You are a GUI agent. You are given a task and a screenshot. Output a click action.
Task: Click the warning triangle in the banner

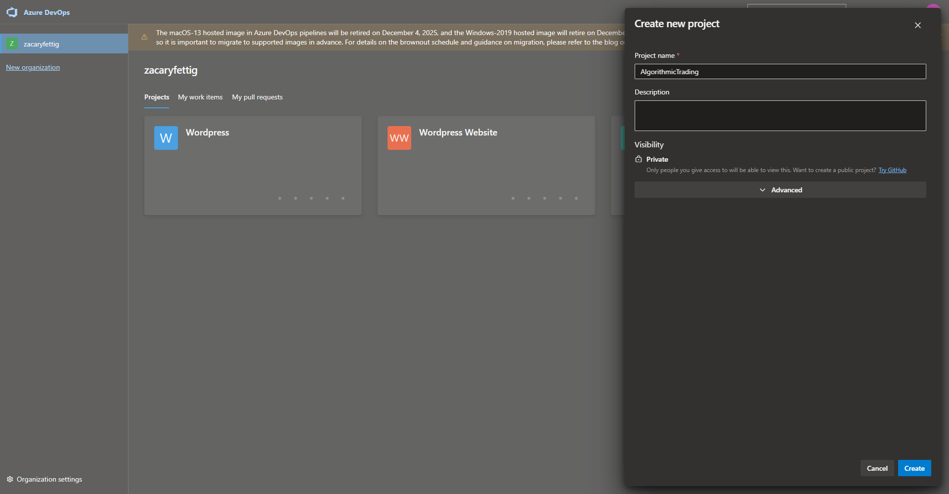(x=144, y=37)
